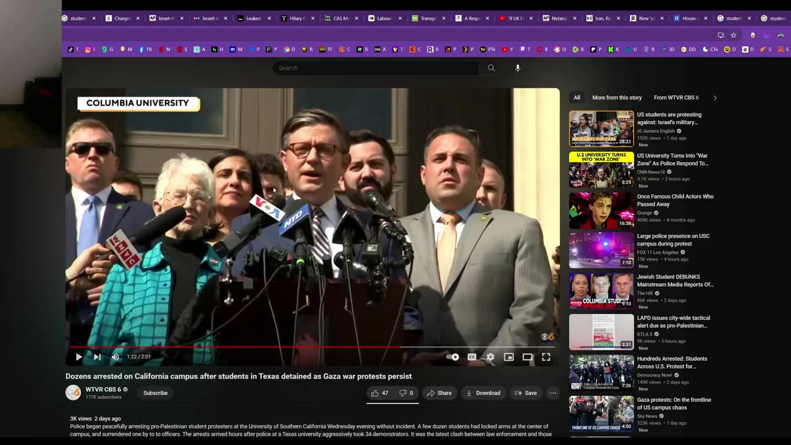Skip to the next video

[x=97, y=357]
